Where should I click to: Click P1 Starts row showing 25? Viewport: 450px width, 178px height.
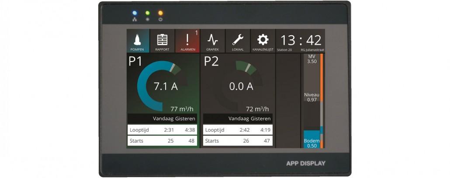pos(162,141)
